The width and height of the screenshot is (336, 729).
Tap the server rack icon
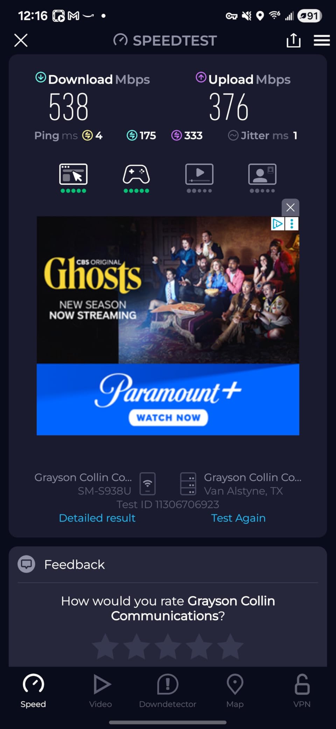coord(188,484)
